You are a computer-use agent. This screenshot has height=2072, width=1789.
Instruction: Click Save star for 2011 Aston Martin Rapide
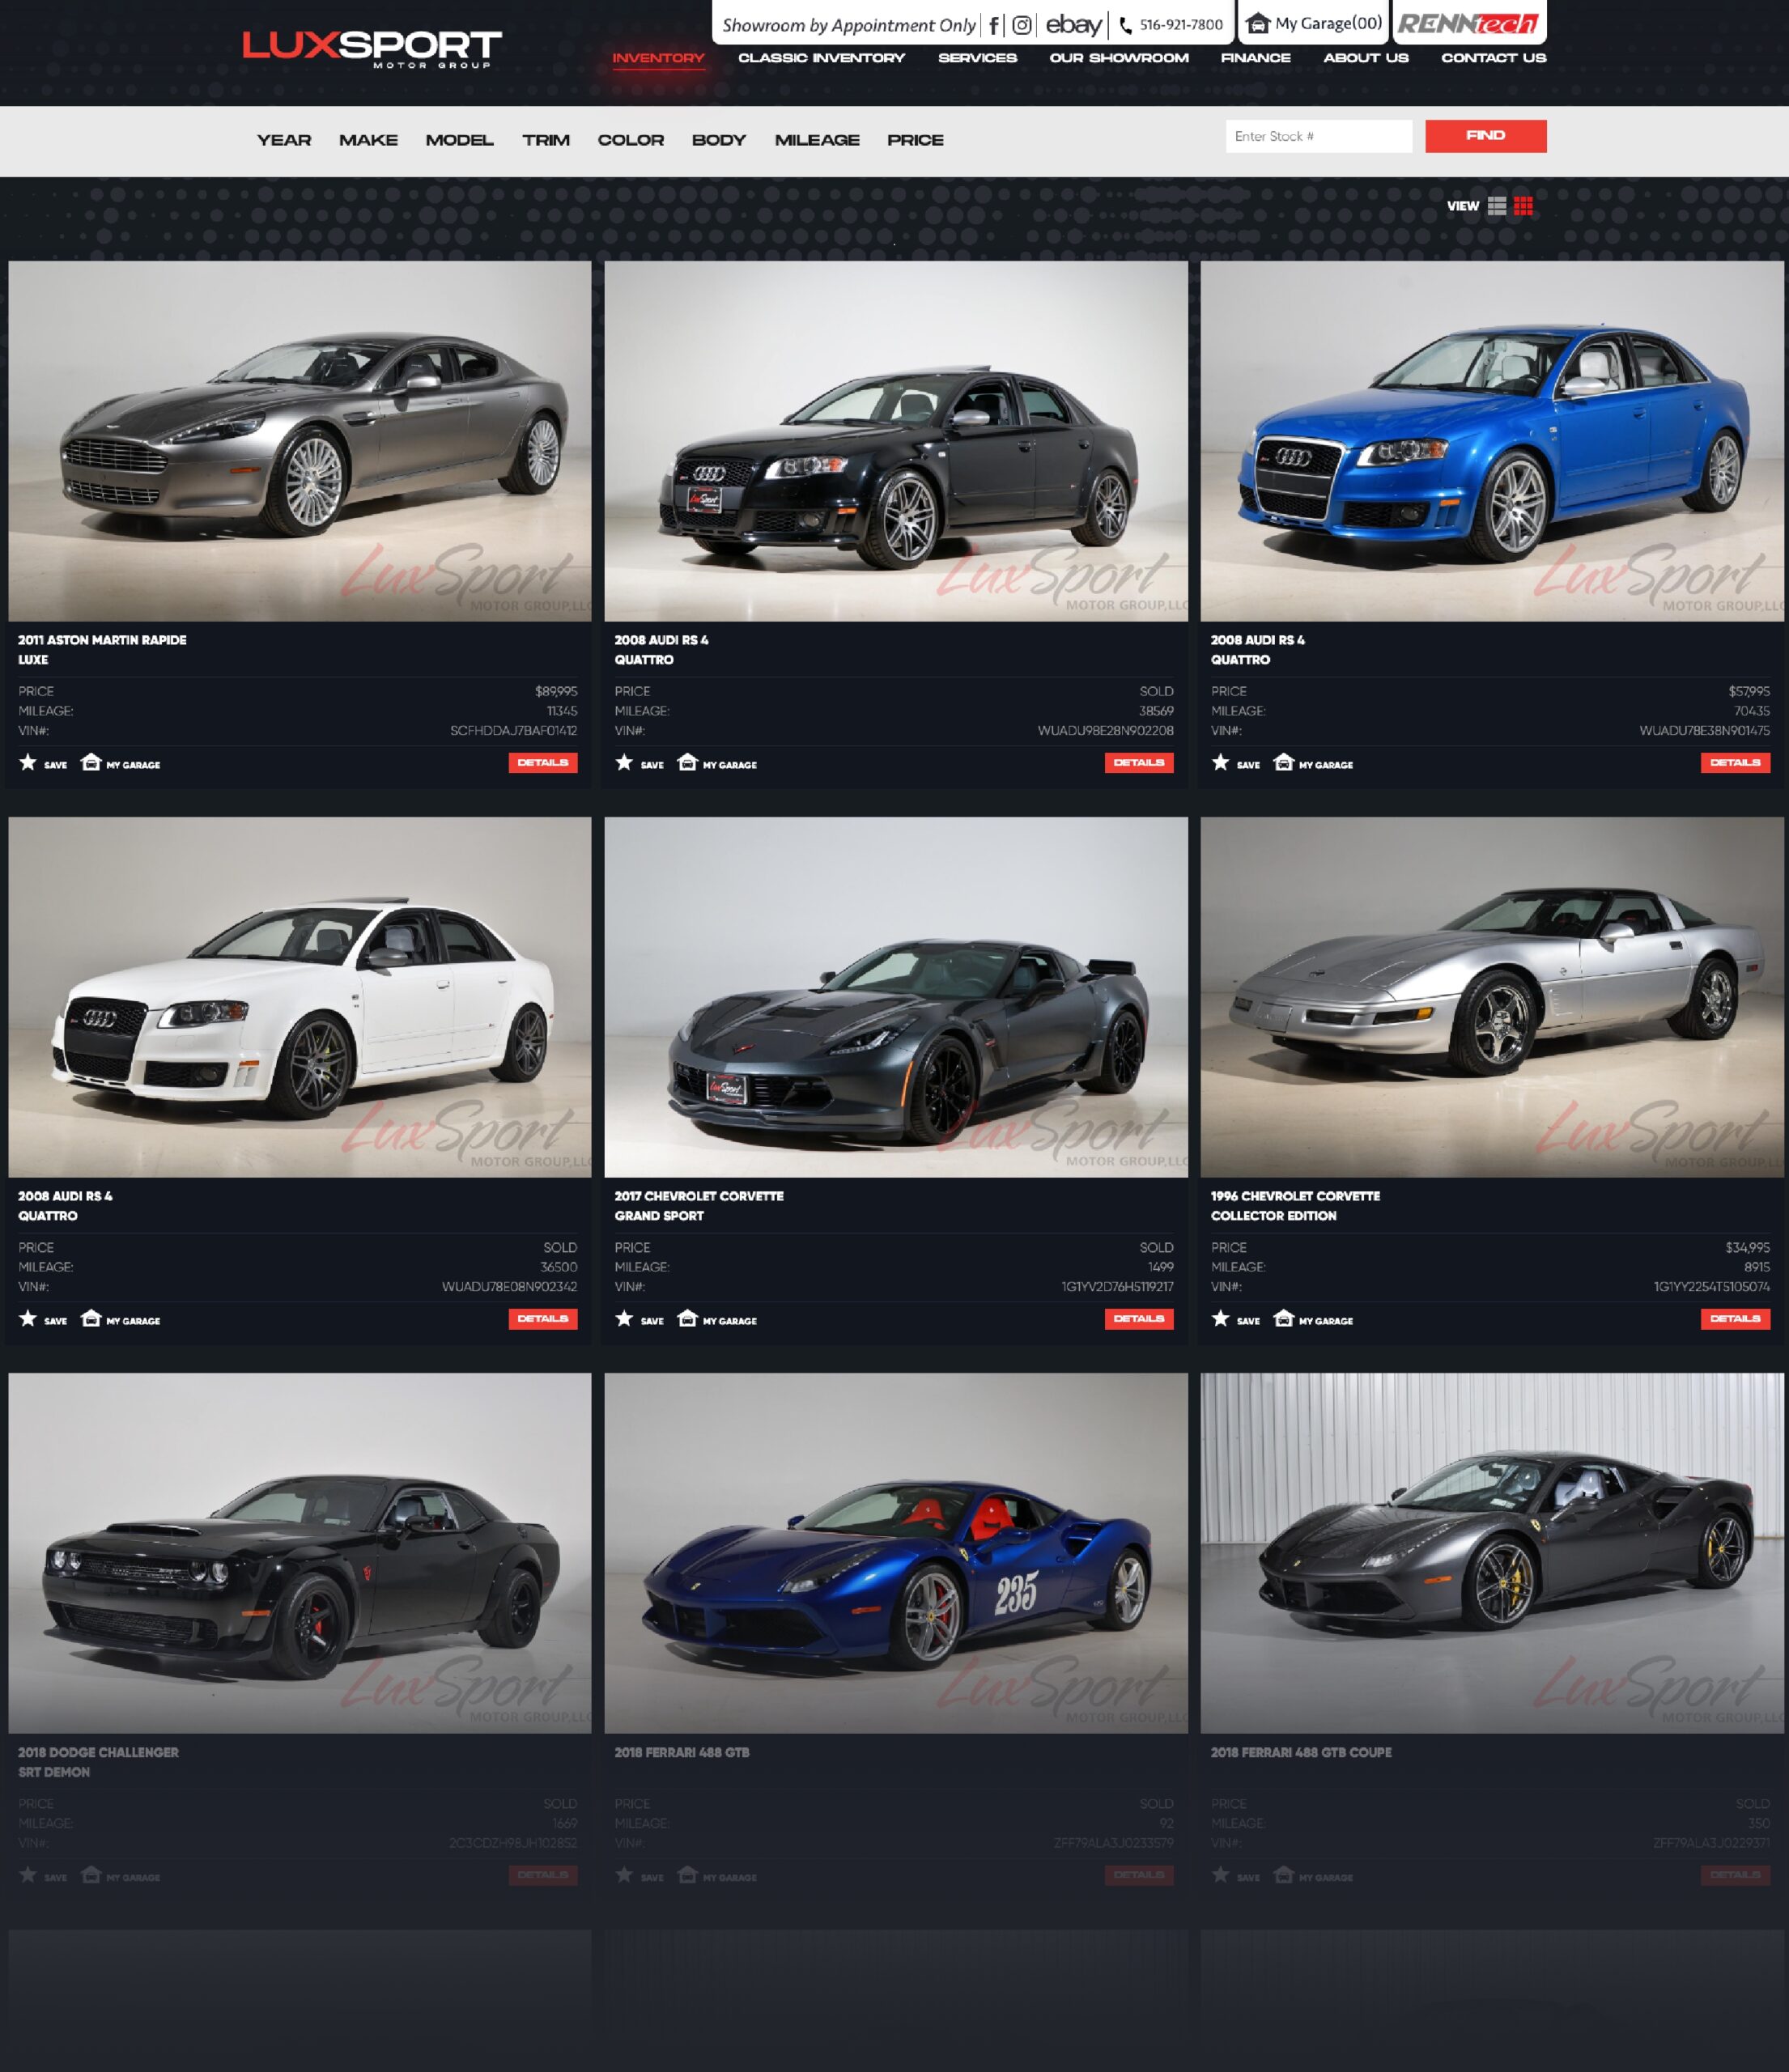click(x=28, y=763)
